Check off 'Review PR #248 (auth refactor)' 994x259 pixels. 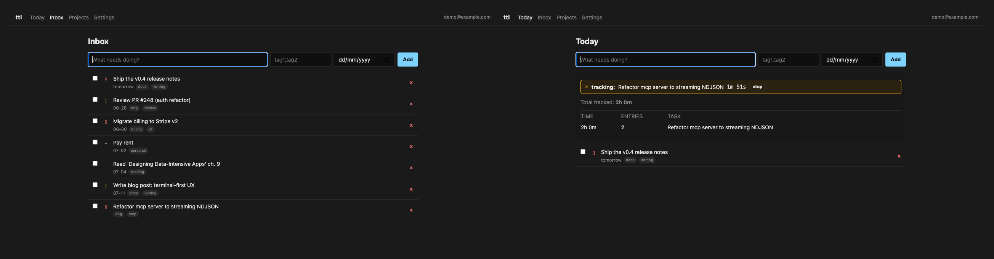pyautogui.click(x=95, y=99)
